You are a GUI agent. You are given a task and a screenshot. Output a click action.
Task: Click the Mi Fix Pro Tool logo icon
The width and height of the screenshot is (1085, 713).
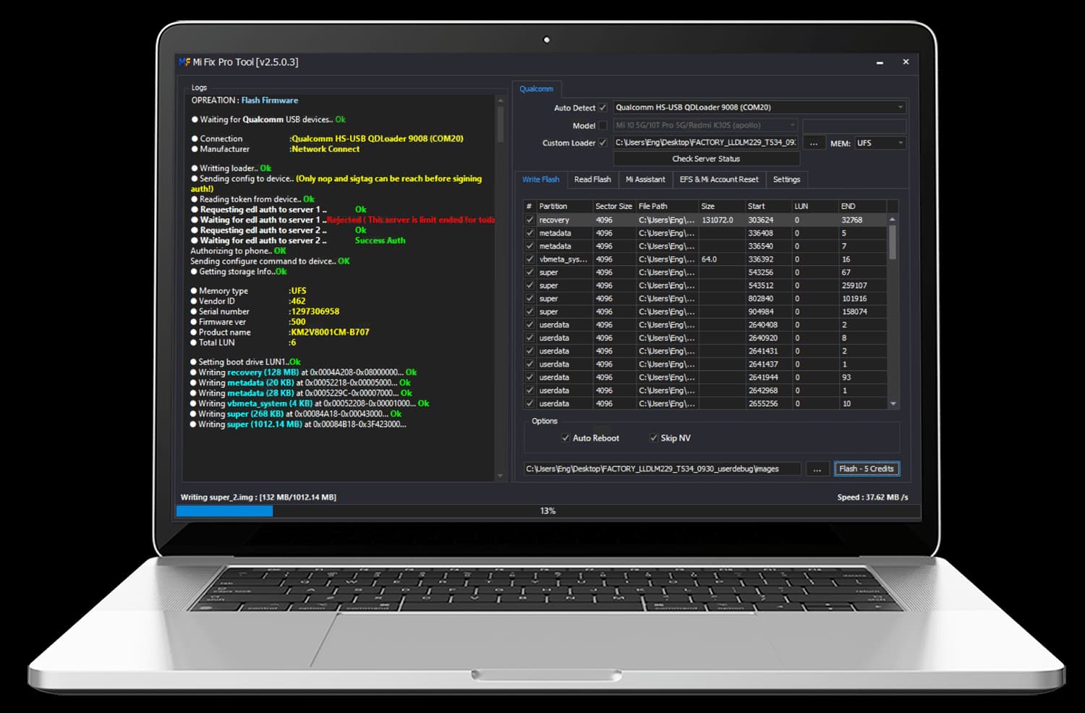pyautogui.click(x=184, y=62)
